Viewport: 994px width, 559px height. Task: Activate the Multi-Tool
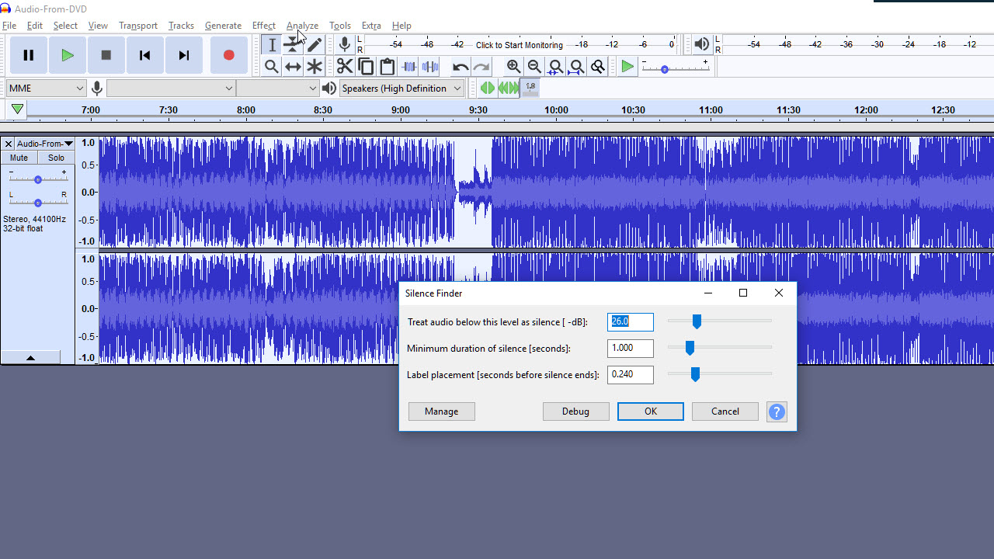(315, 66)
